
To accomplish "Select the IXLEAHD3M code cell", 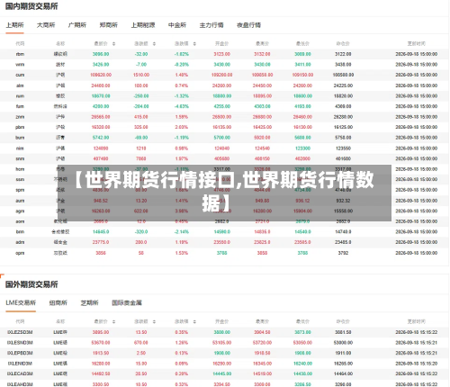I will [x=20, y=384].
